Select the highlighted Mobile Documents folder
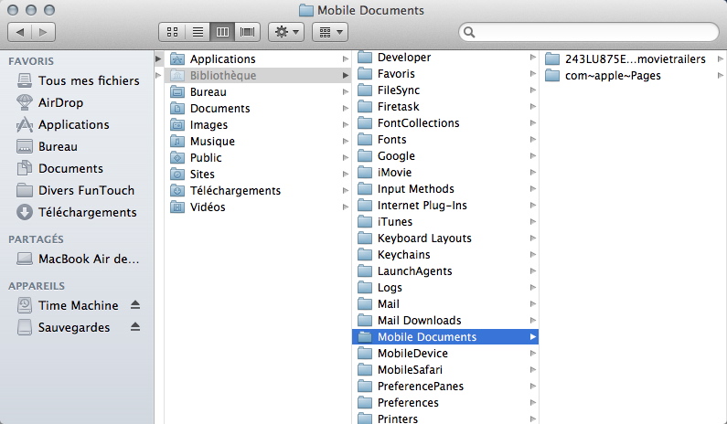727x424 pixels. pyautogui.click(x=445, y=337)
